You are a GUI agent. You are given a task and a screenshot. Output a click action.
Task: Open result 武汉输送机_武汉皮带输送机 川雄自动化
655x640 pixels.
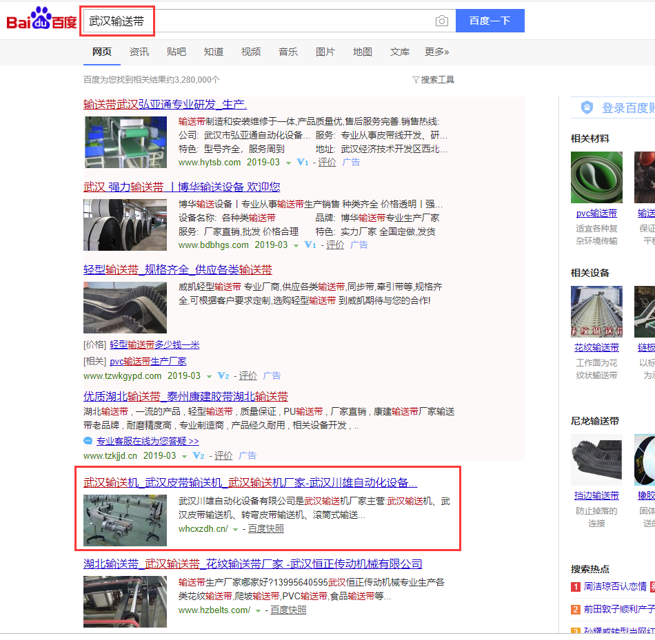[x=250, y=483]
